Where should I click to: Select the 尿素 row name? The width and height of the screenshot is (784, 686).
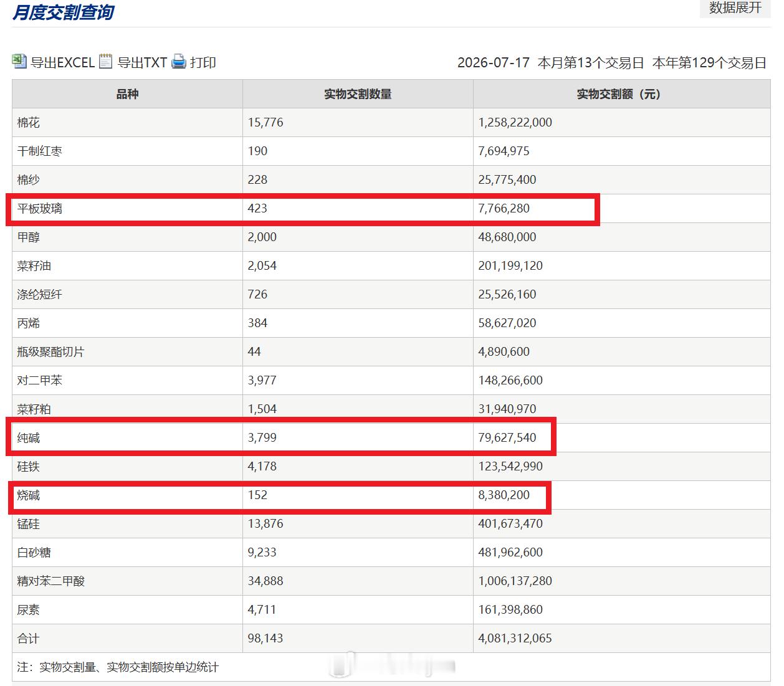(x=29, y=610)
